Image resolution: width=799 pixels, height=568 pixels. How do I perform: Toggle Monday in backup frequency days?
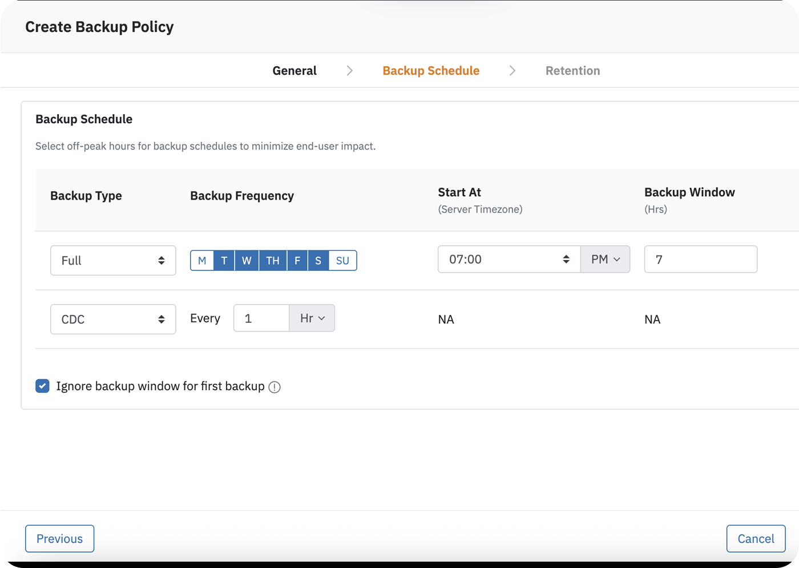202,261
